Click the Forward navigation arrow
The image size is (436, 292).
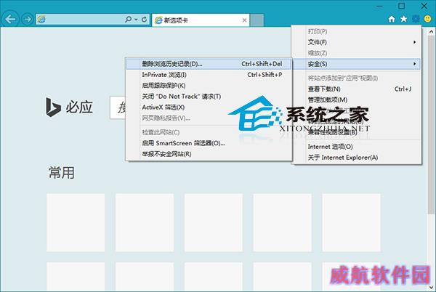click(x=28, y=19)
